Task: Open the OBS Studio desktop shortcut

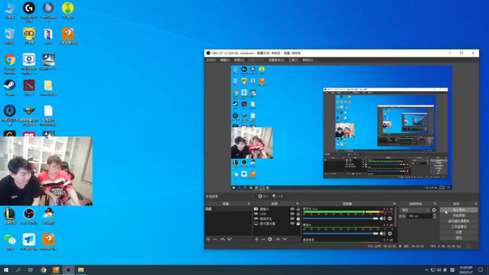Action: [29, 216]
